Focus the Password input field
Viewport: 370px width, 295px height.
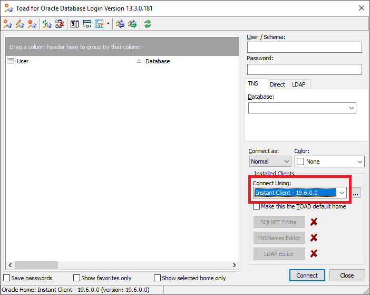[305, 70]
